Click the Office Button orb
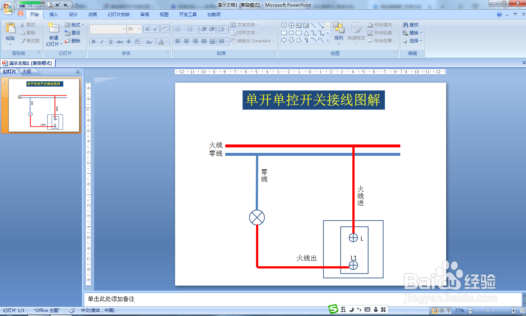Image resolution: width=526 pixels, height=316 pixels. pyautogui.click(x=8, y=8)
